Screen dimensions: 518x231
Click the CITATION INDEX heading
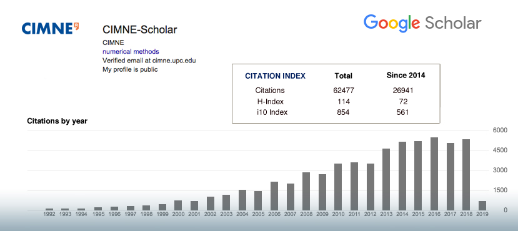click(x=275, y=76)
